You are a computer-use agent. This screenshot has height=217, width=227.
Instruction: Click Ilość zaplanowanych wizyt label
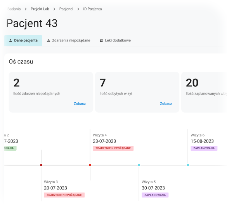point(206,94)
